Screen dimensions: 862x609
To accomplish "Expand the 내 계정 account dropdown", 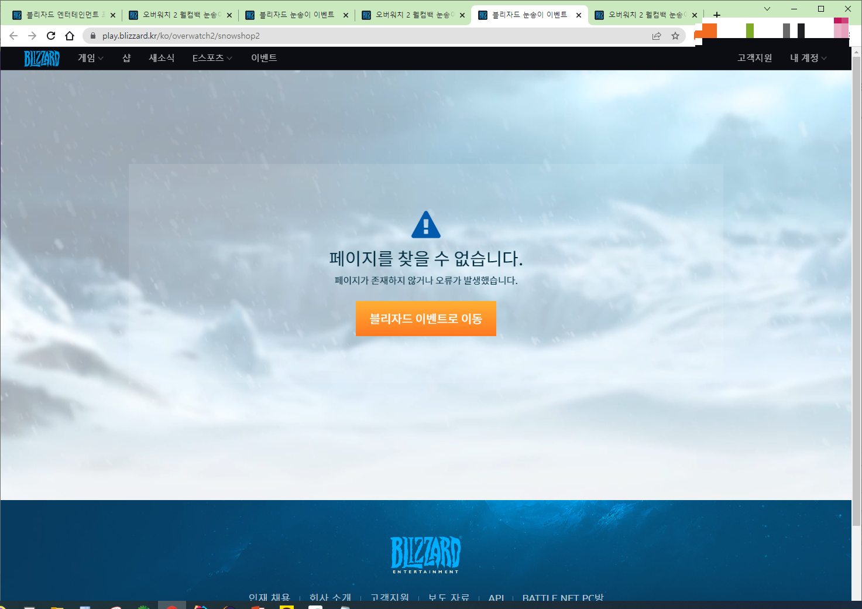I will [x=808, y=58].
